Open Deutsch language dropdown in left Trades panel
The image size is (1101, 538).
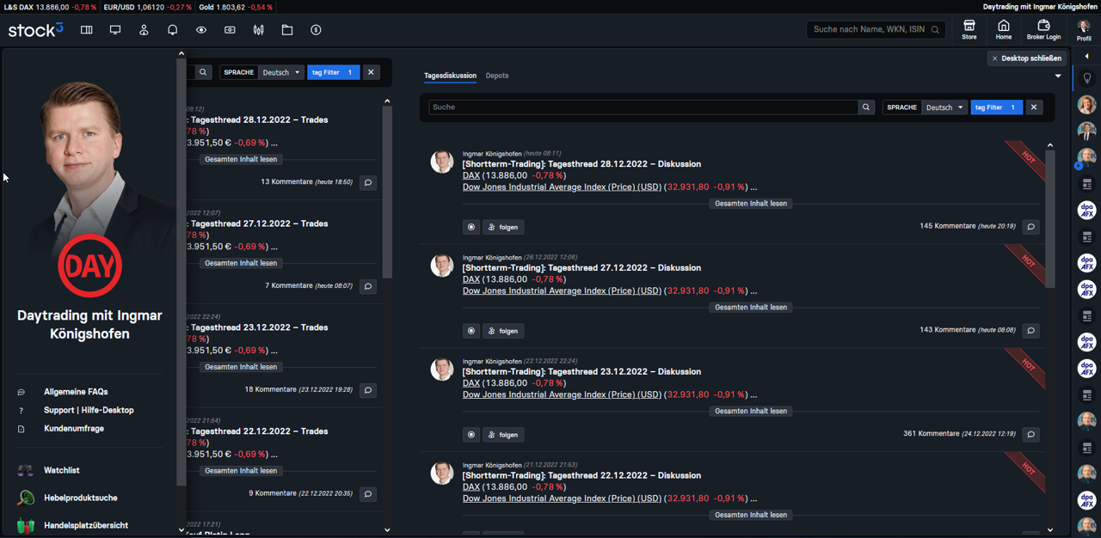(281, 72)
